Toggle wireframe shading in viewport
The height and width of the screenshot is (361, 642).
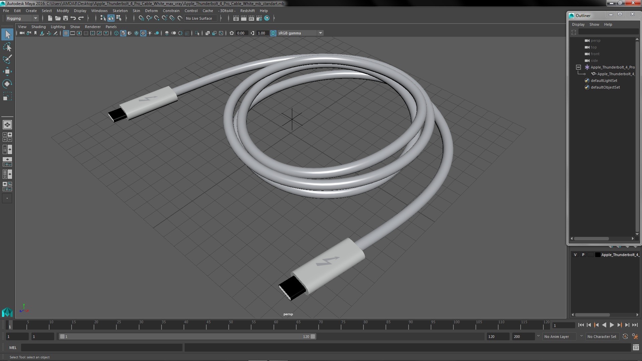[116, 33]
